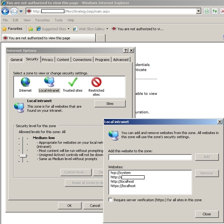This screenshot has width=224, height=224.
Task: Click the Sites button
Action: 110,104
